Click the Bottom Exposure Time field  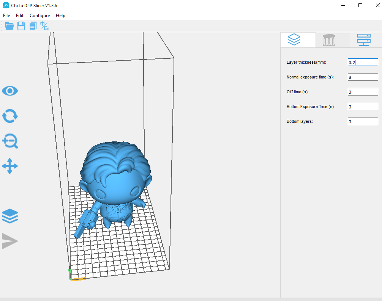pos(363,107)
